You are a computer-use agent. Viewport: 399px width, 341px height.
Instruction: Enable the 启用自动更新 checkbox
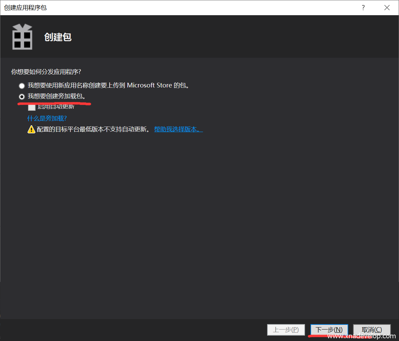(x=32, y=107)
